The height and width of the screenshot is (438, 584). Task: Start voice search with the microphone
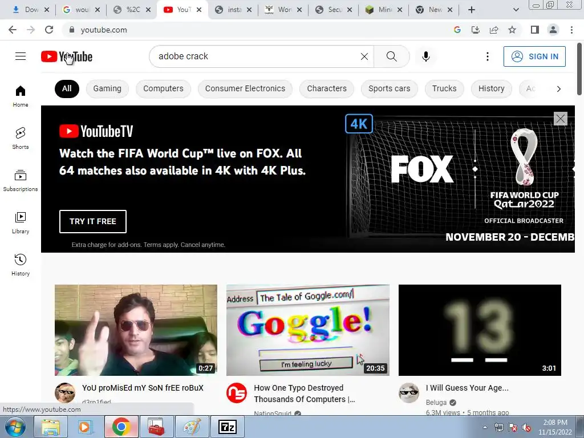pyautogui.click(x=425, y=56)
